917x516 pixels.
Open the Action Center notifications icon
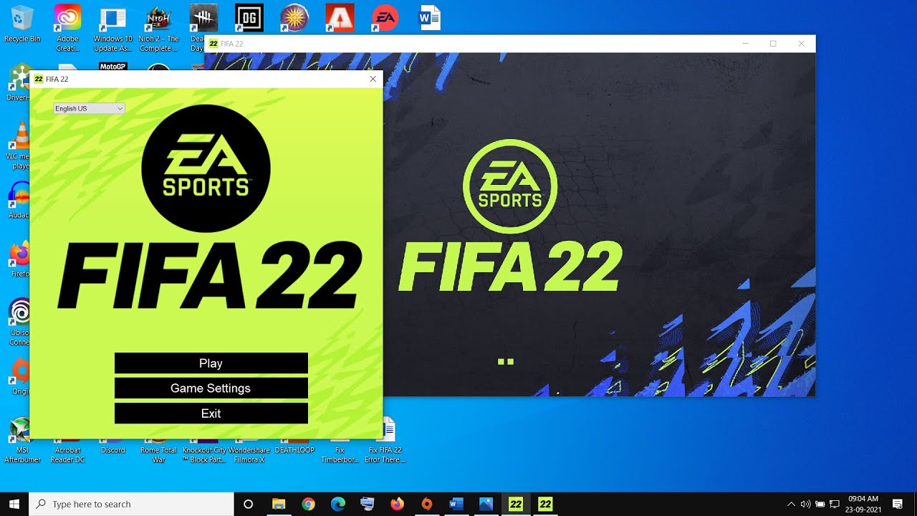tap(898, 504)
